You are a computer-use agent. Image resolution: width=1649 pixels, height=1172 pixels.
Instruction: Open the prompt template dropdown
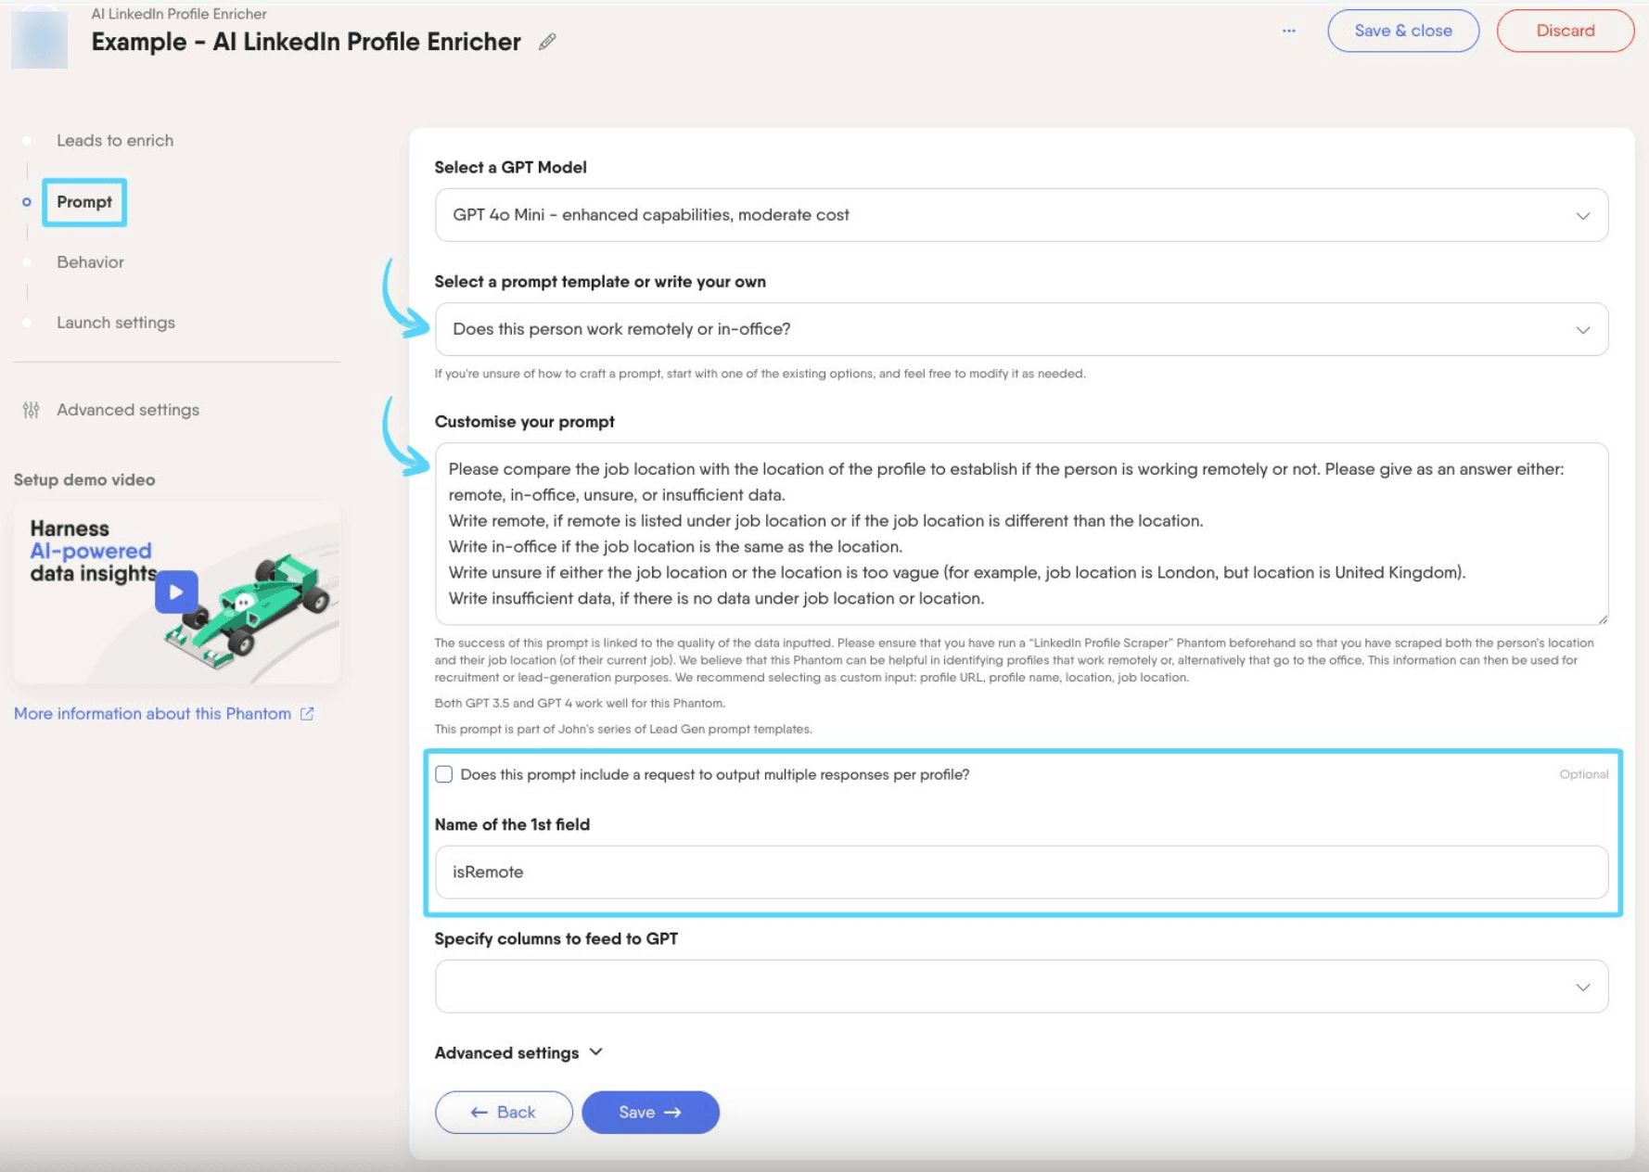[x=1021, y=329]
